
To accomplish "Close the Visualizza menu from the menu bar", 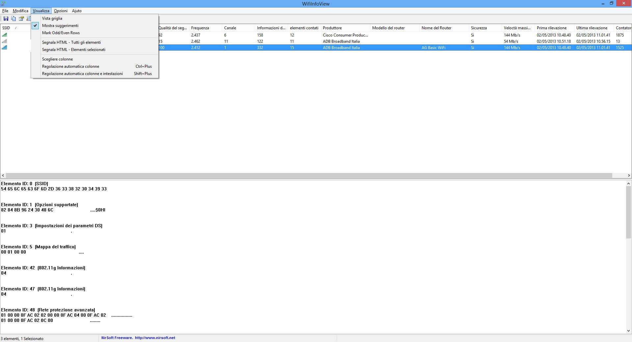I will 41,11.
